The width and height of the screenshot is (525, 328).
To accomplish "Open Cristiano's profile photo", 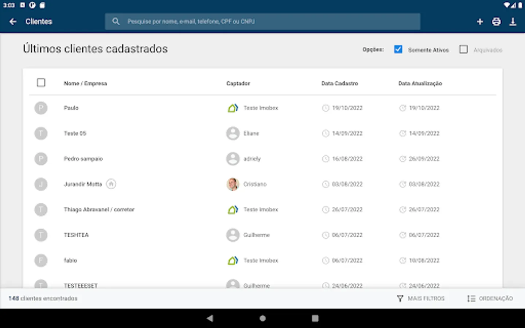I will (x=233, y=184).
